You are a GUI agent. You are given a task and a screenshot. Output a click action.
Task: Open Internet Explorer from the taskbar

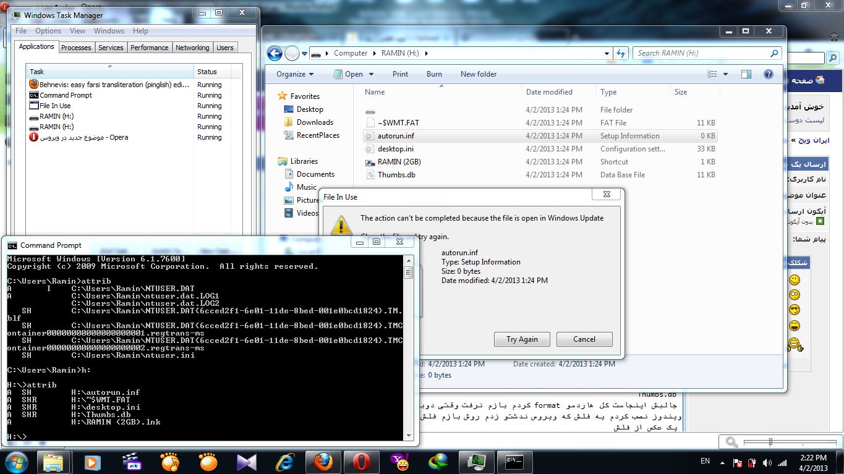tap(284, 462)
